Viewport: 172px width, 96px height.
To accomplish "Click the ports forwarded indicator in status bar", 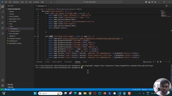I will tap(14, 90).
